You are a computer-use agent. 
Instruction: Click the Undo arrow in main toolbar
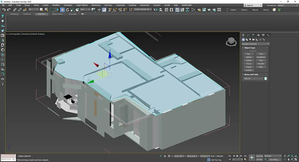(4, 10)
